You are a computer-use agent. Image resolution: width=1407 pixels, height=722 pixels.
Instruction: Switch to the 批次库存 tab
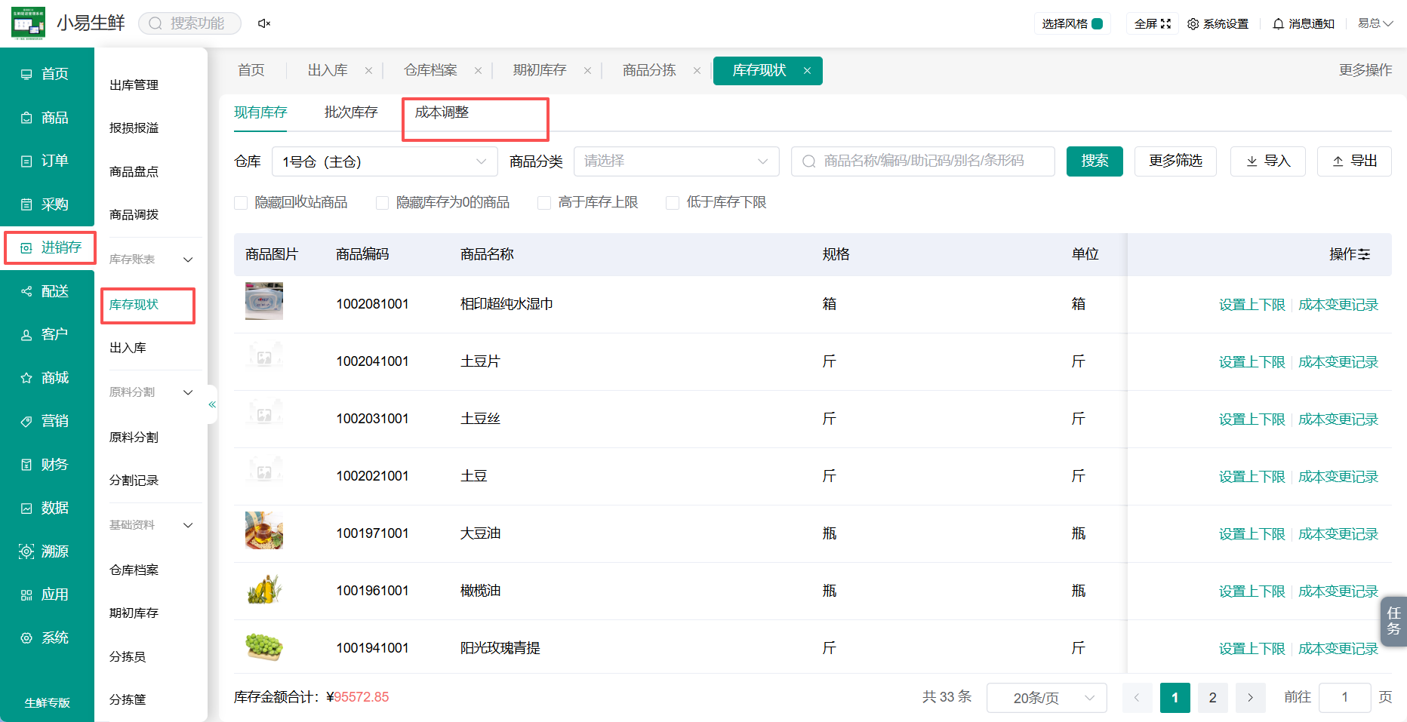click(351, 112)
